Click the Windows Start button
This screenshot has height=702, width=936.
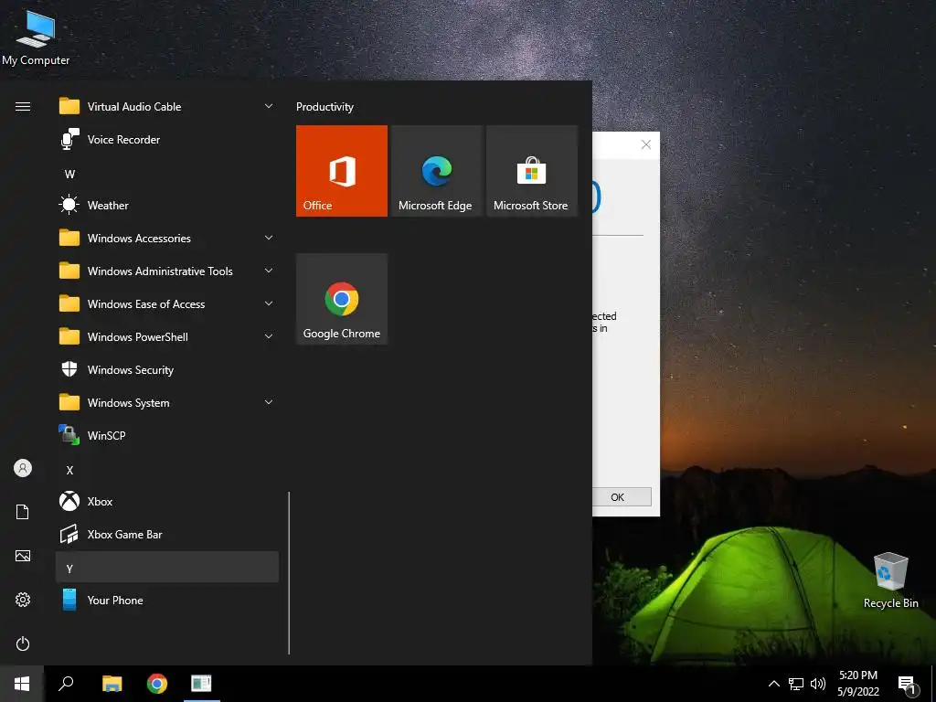[x=22, y=684]
